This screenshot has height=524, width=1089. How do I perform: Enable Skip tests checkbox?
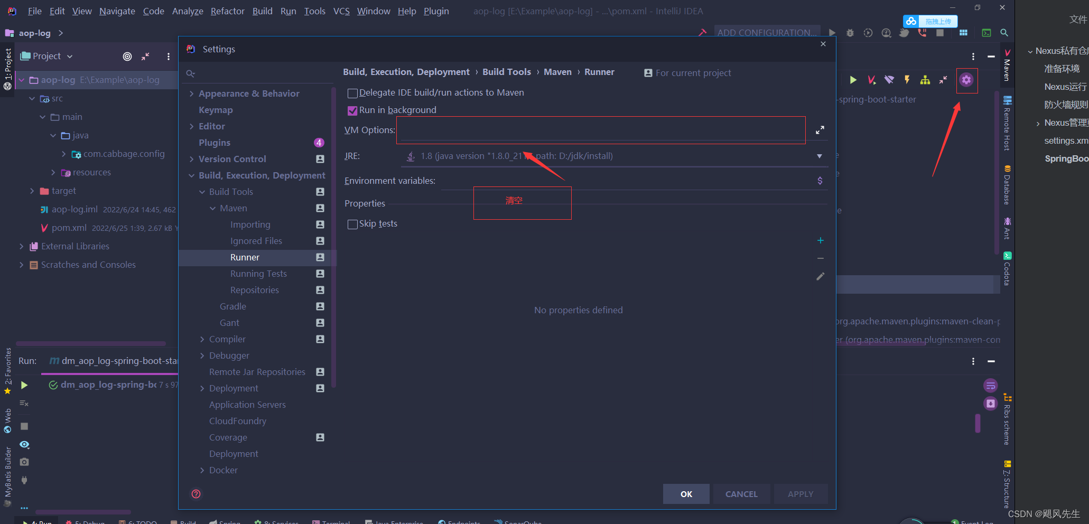point(352,224)
